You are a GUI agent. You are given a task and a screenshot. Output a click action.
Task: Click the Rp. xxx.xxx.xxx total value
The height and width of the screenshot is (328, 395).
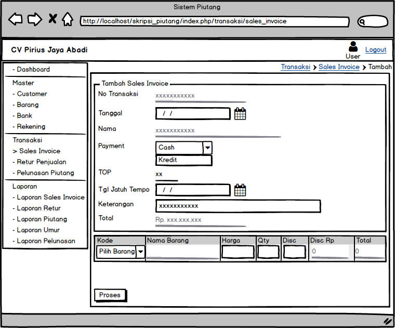178,220
